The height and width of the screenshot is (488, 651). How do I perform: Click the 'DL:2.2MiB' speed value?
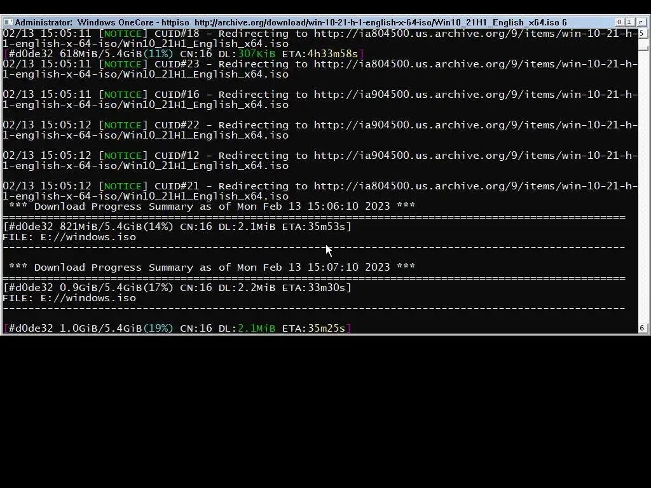(247, 288)
